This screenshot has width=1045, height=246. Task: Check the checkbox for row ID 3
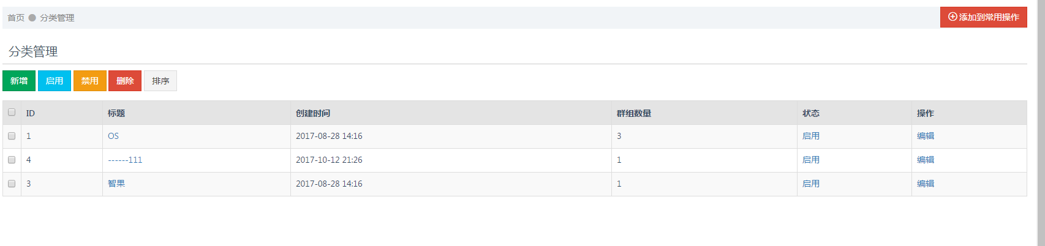click(x=12, y=184)
